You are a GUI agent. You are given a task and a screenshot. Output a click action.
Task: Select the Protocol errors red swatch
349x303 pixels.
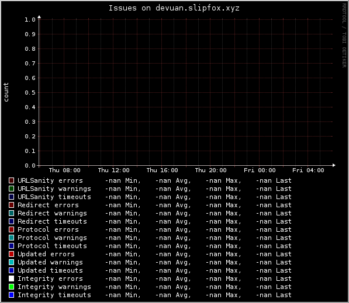pyautogui.click(x=11, y=229)
